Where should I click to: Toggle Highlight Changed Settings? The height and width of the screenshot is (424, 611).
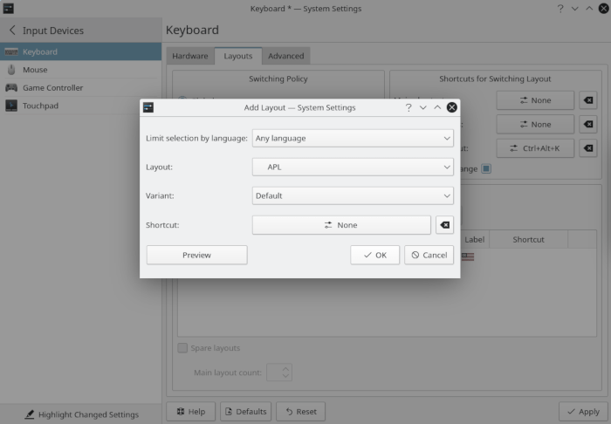[81, 414]
